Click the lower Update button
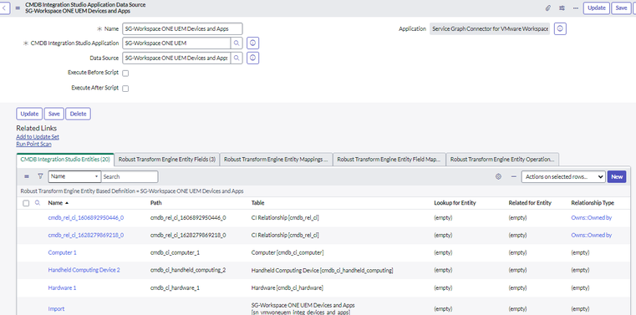The image size is (636, 315). pos(29,114)
